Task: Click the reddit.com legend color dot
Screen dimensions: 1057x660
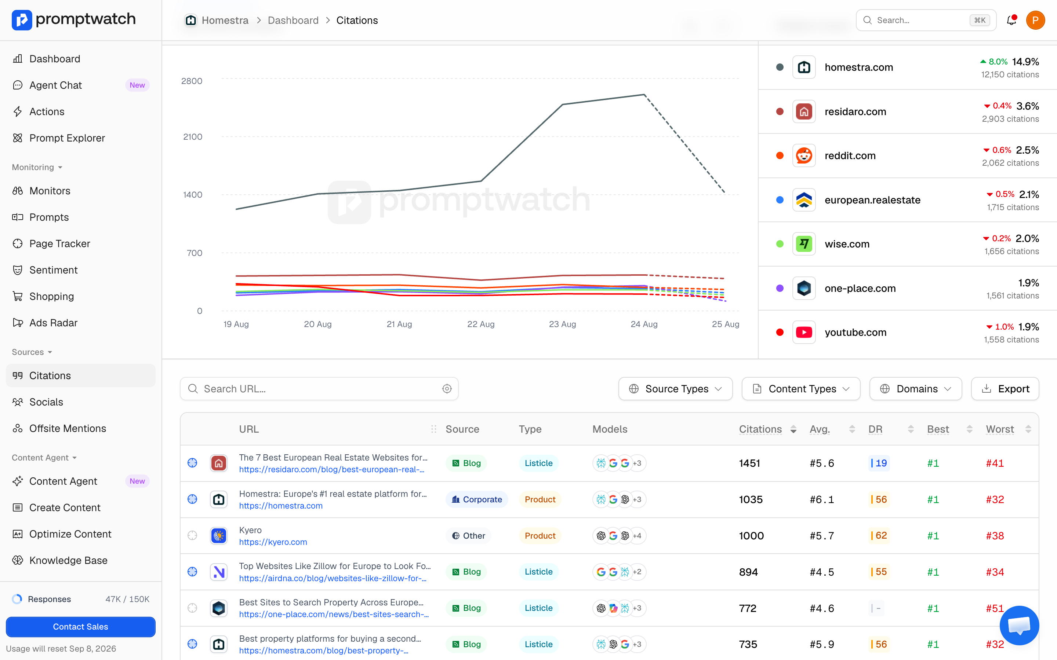Action: click(780, 156)
